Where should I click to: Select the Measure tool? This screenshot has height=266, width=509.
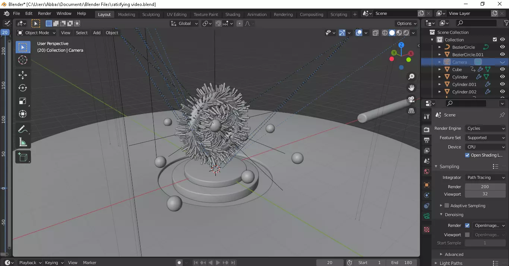23,142
